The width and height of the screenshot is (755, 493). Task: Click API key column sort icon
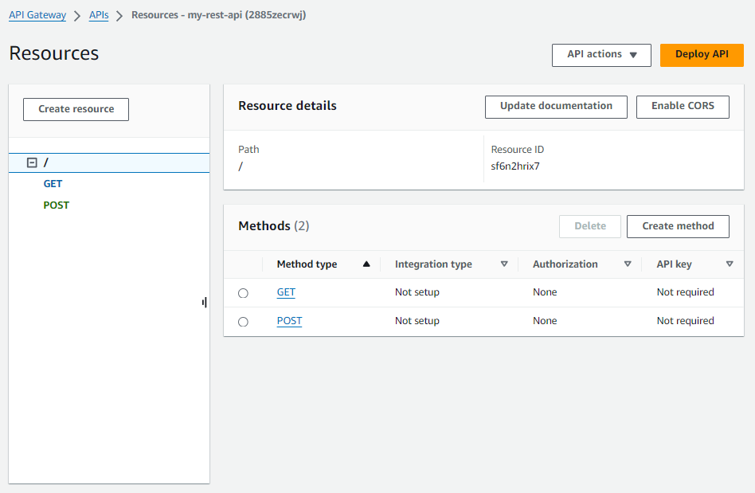click(730, 264)
